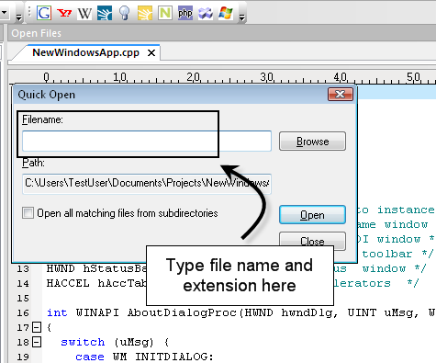
Task: Click the light bulb toolbar icon
Action: (x=125, y=13)
